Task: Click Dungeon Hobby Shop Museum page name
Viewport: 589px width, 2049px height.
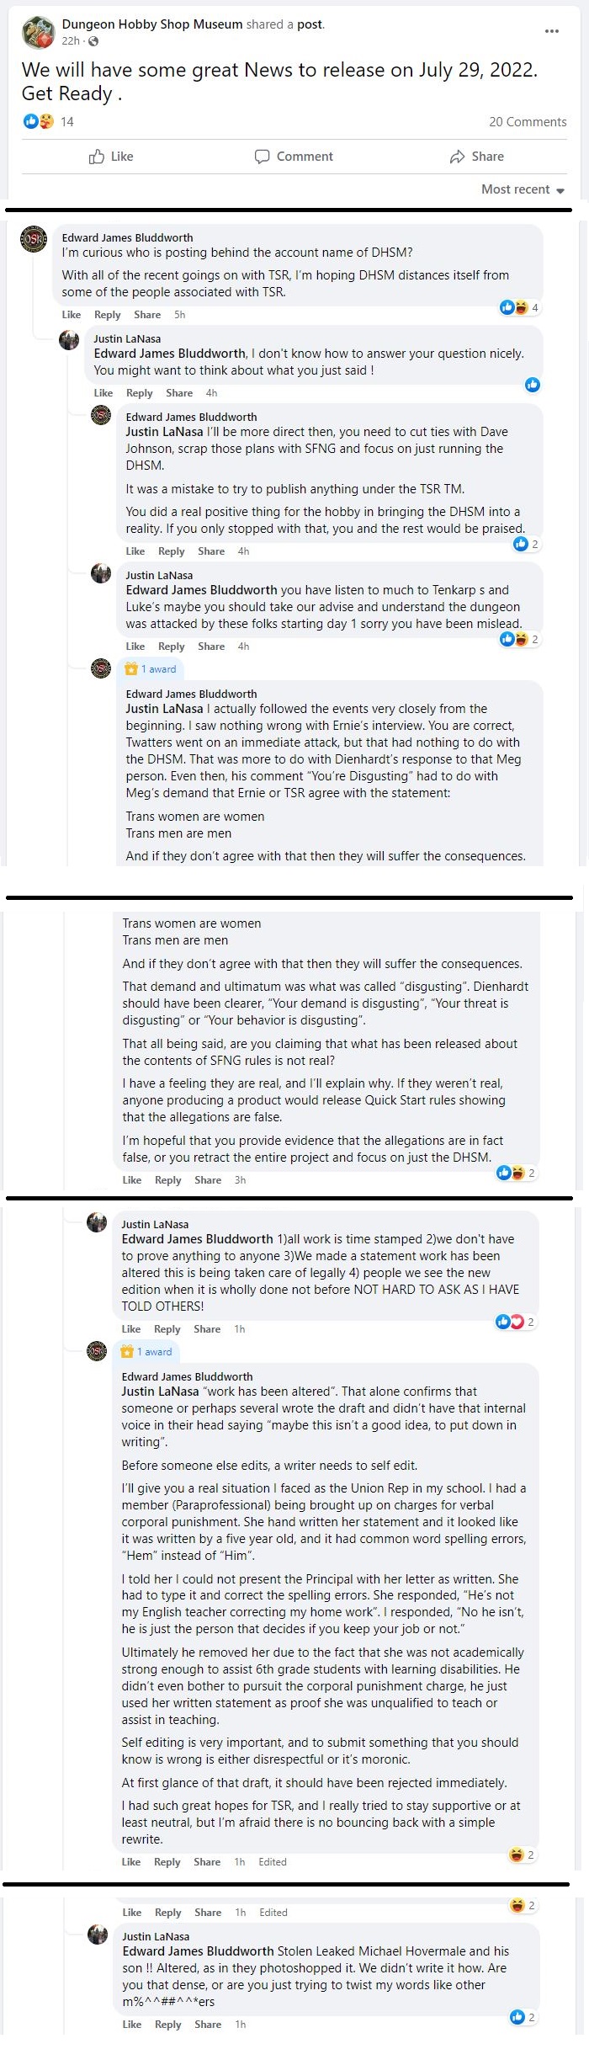Action: (152, 24)
